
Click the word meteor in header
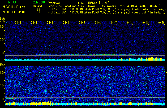click(x=38, y=6)
